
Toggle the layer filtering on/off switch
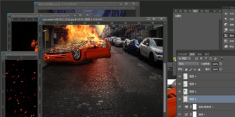tap(222, 58)
